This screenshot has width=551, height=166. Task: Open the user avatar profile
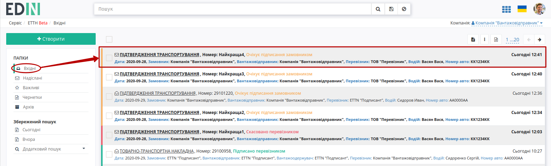point(539,9)
